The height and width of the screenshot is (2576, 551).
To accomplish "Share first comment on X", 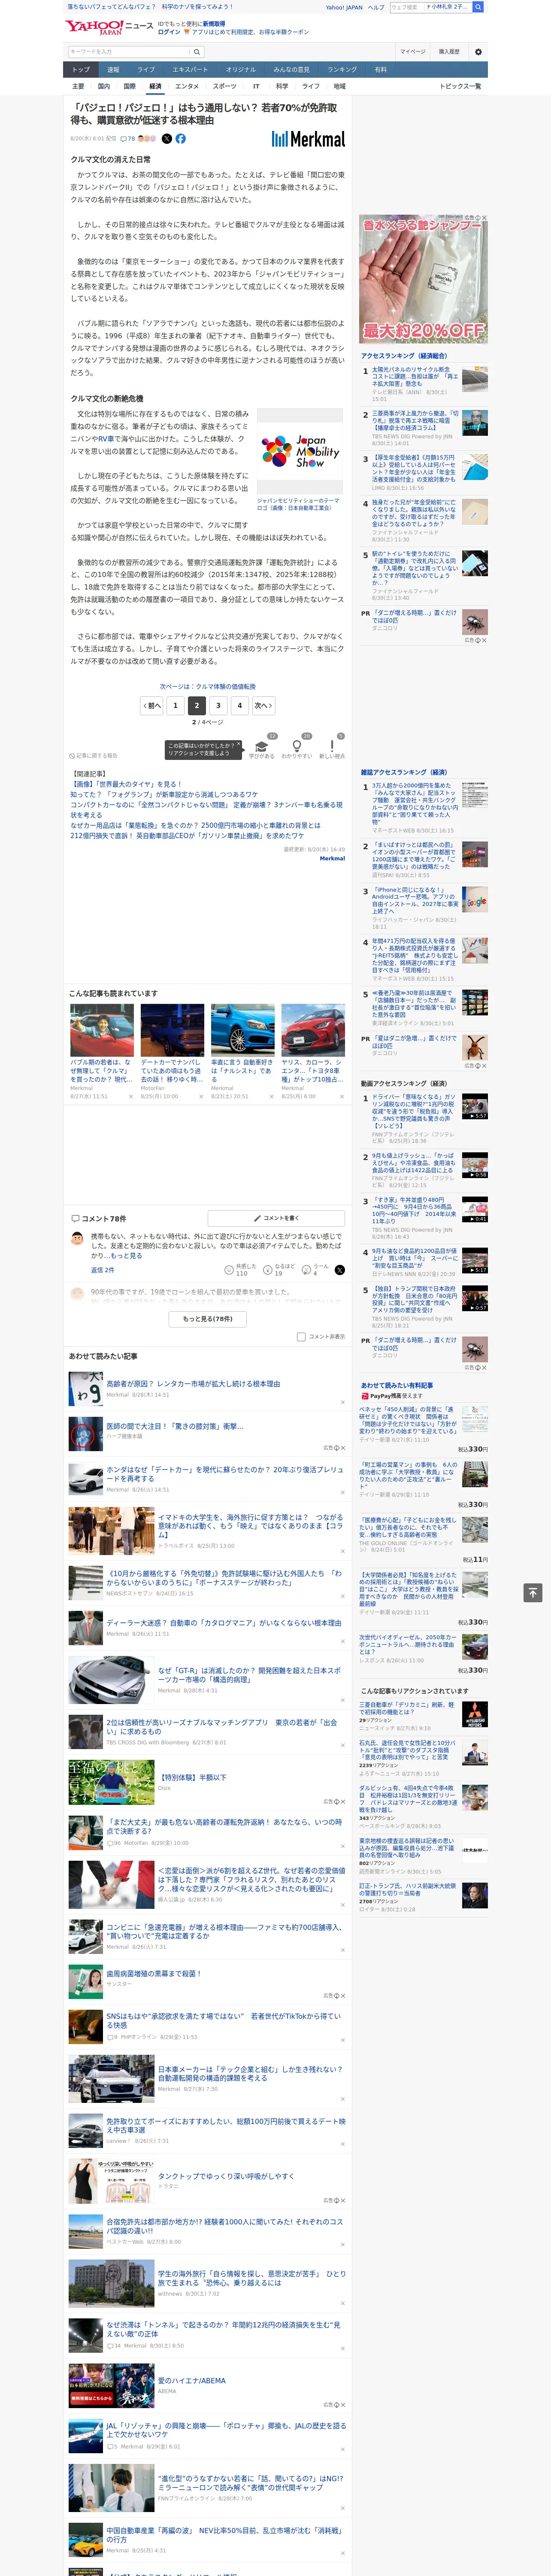I will pos(340,1269).
